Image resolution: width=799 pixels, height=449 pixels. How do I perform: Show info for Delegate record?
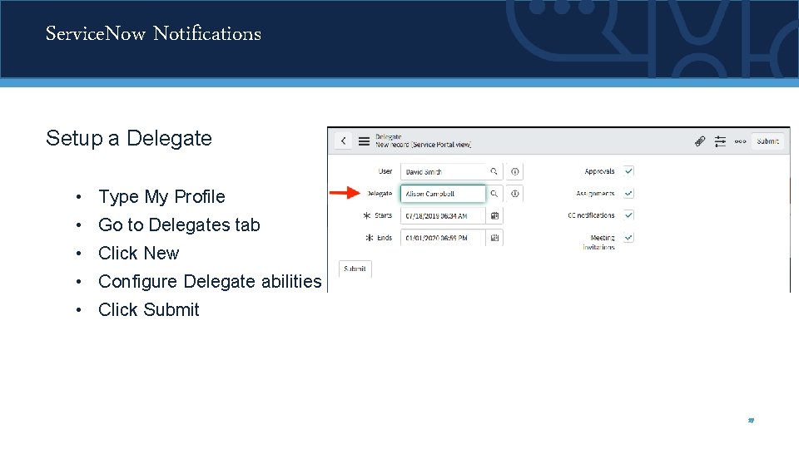514,194
